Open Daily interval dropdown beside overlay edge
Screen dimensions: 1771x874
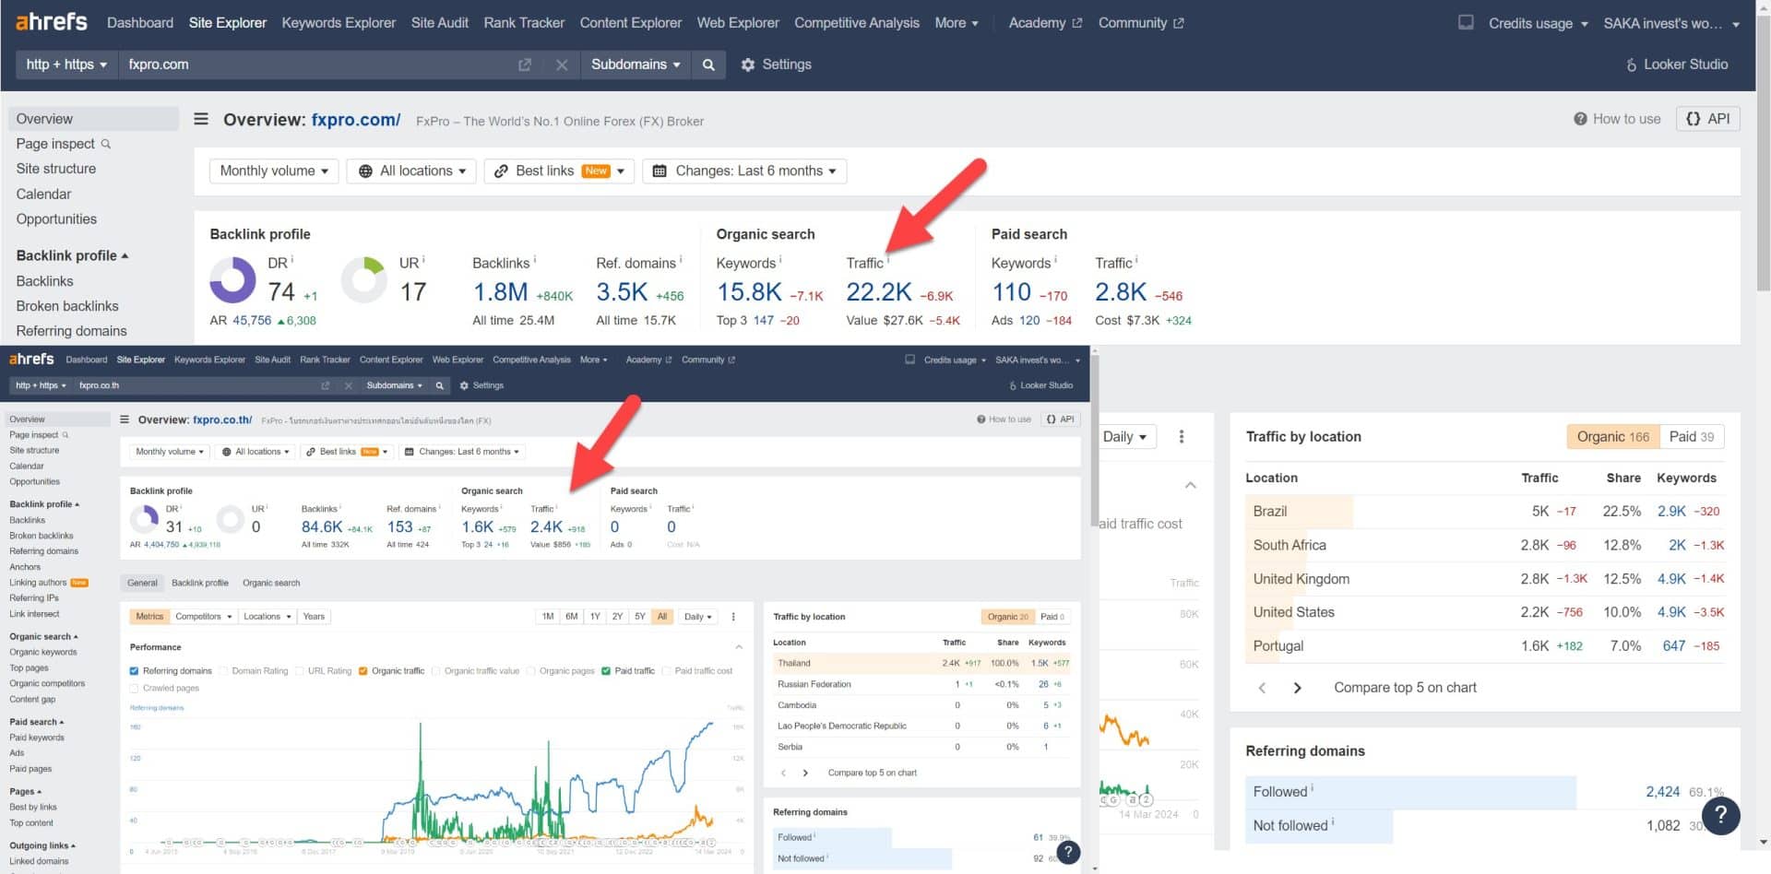click(1124, 437)
